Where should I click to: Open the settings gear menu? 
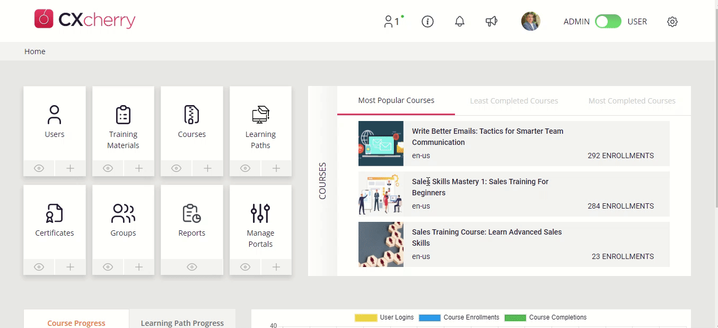coord(672,22)
